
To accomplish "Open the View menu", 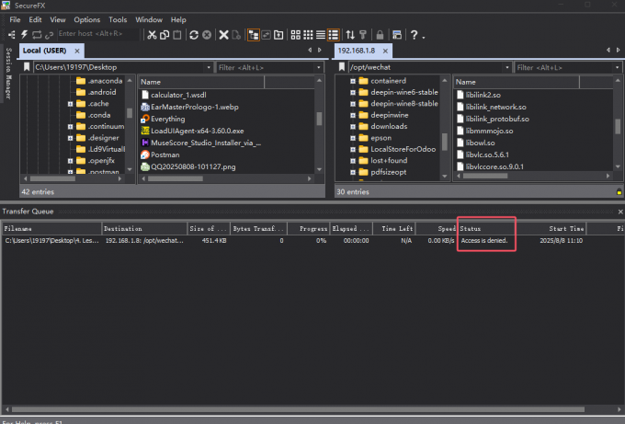I will (58, 19).
